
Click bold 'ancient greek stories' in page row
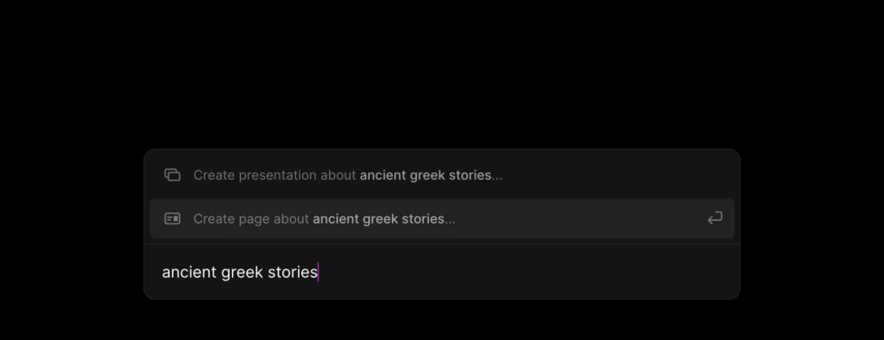point(378,219)
